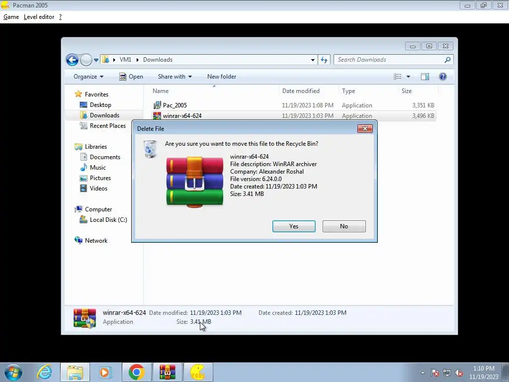Open Windows Media Player from the taskbar
The image size is (509, 382).
pyautogui.click(x=105, y=372)
